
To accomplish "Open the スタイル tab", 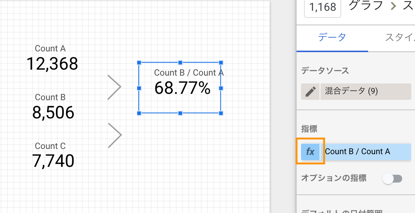I will tap(400, 38).
